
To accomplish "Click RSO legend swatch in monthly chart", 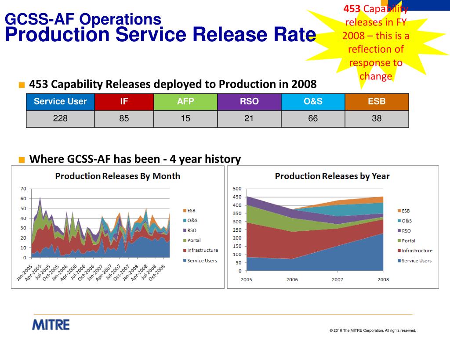I will click(185, 230).
